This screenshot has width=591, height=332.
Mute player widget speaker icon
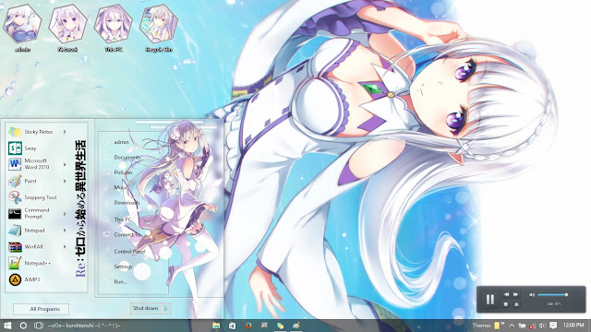click(532, 295)
